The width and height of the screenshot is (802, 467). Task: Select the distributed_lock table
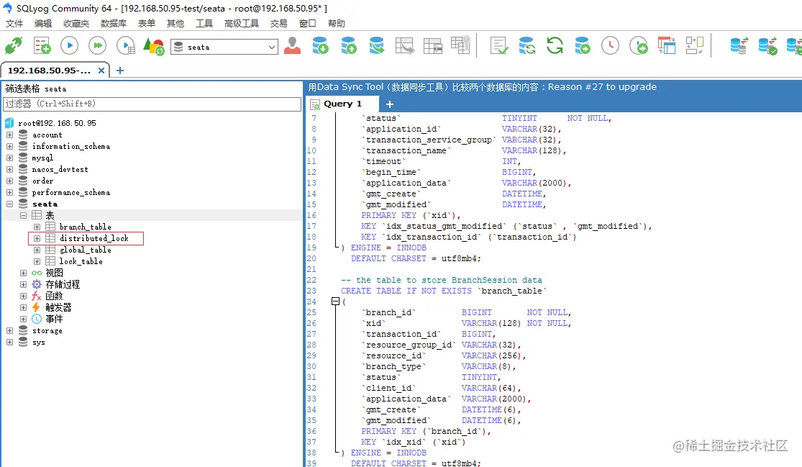(x=94, y=238)
